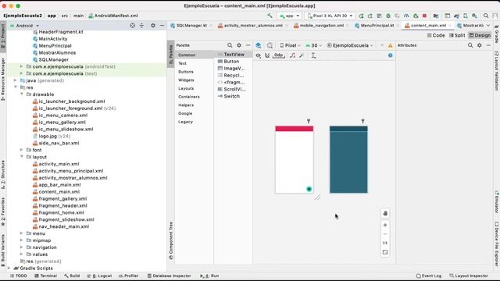Minimize the Attributes panel
500x281 pixels.
(x=488, y=45)
